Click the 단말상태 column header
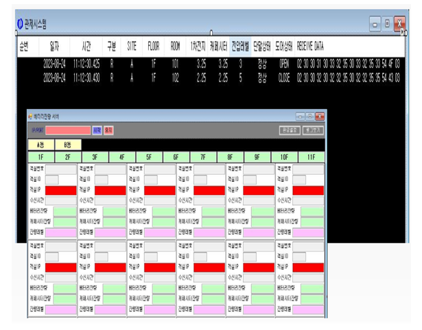The height and width of the screenshot is (330, 422). click(262, 47)
